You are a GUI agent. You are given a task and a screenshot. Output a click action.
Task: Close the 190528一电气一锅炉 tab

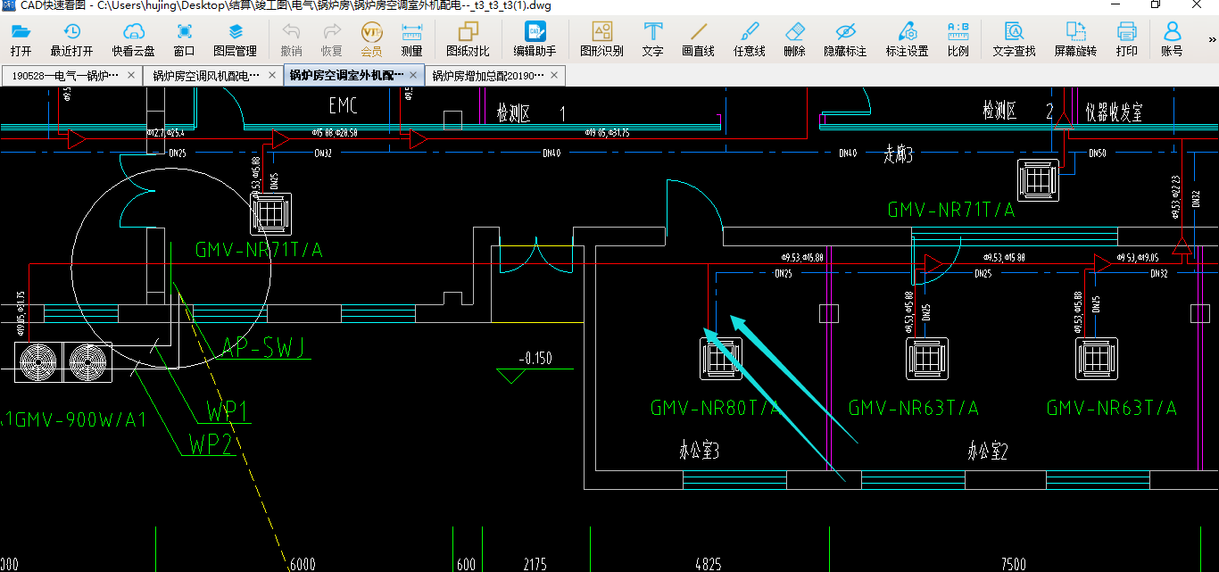pos(131,76)
